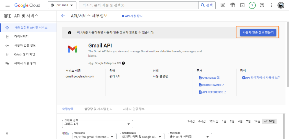This screenshot has width=289, height=139.
Task: Collapse the left sidebar with the arrow icon
Action: pos(7,133)
